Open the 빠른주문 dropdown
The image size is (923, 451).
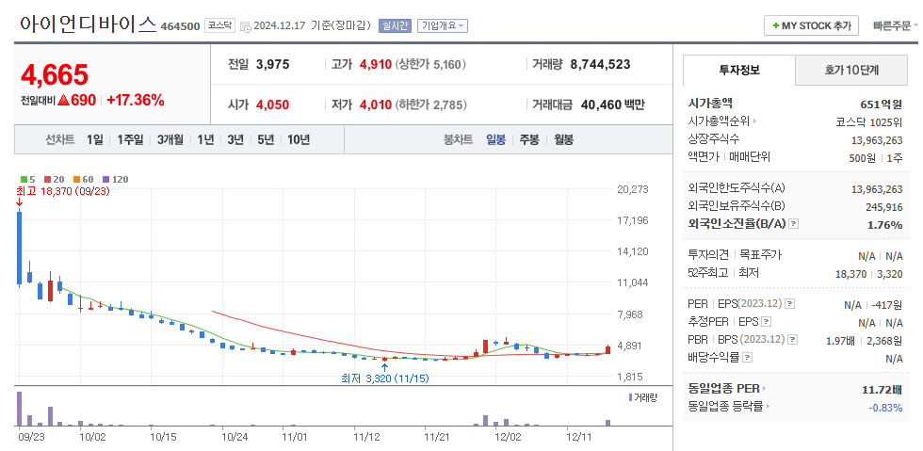coord(895,26)
